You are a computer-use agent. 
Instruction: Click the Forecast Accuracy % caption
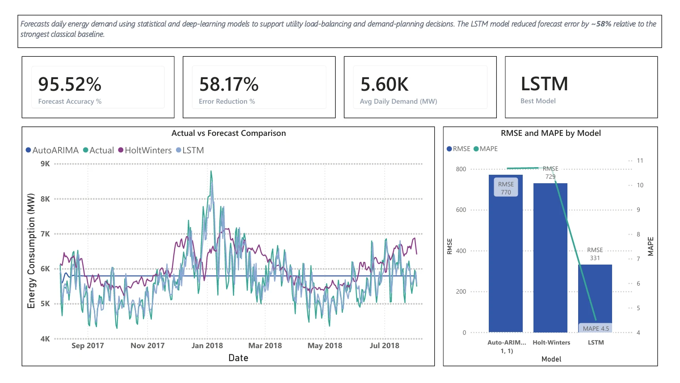click(x=70, y=101)
